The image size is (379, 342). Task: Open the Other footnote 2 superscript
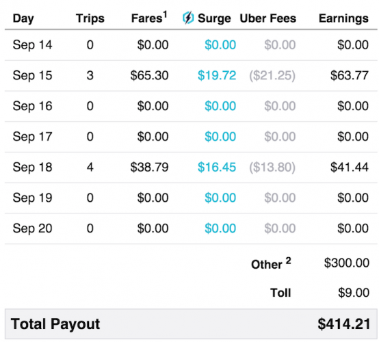click(x=288, y=261)
